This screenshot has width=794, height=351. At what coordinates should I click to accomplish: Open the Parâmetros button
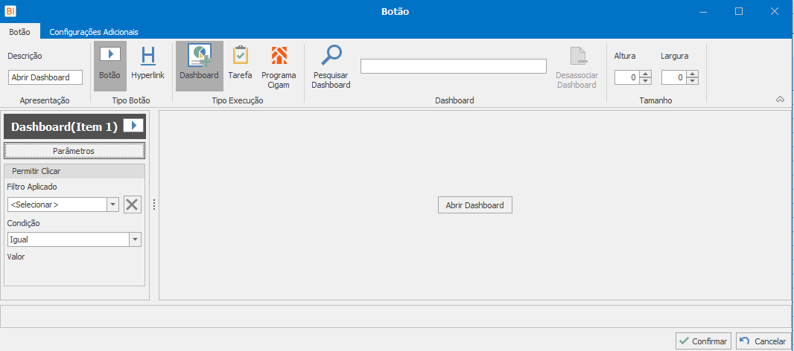tap(74, 151)
